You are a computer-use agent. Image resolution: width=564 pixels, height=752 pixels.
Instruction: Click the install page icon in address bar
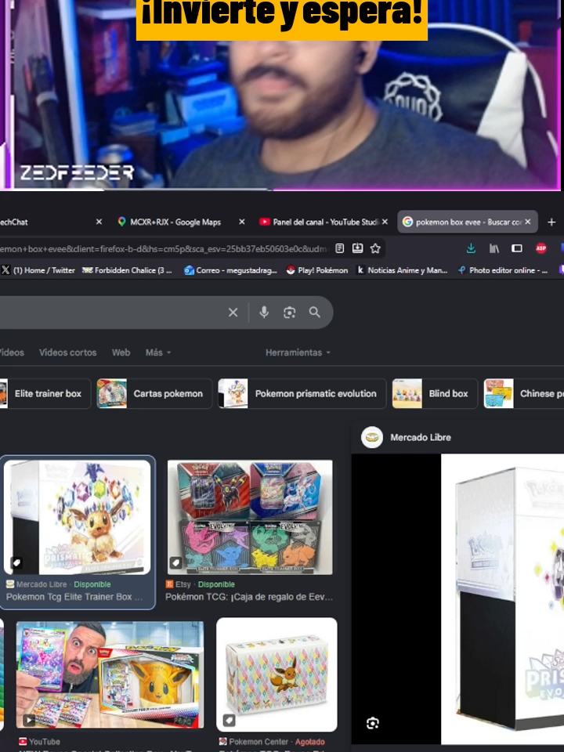(x=357, y=248)
